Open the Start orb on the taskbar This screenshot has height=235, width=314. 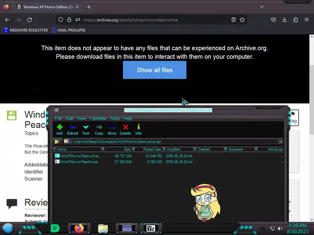8,228
